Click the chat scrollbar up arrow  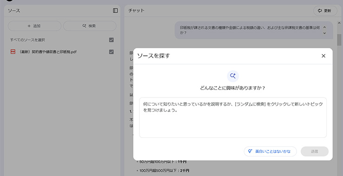pyautogui.click(x=339, y=23)
